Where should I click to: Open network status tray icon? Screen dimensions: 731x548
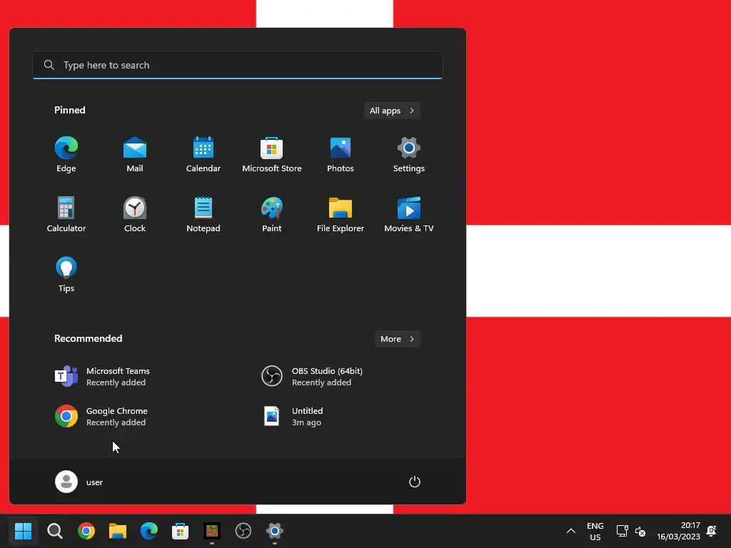tap(622, 531)
